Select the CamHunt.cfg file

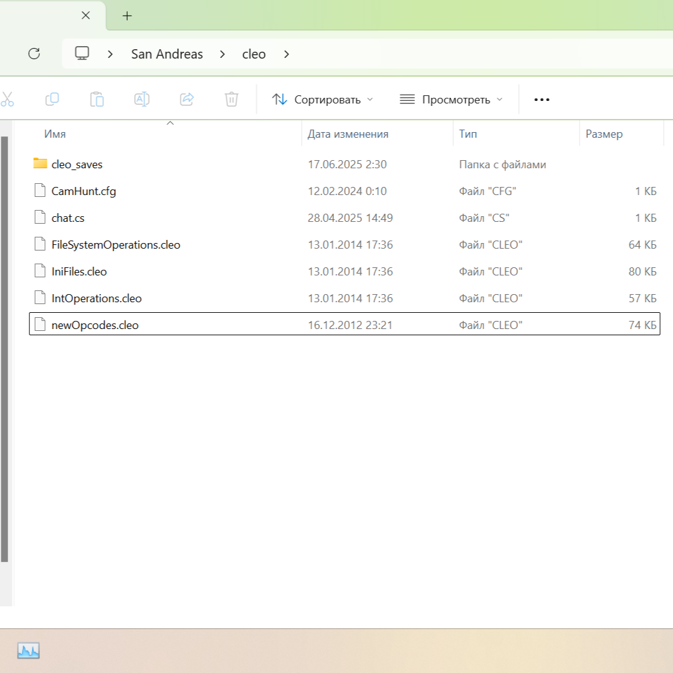pos(84,191)
